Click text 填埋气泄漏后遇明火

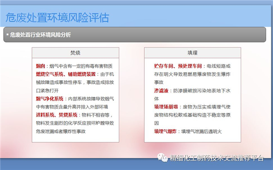pyautogui.click(x=202, y=131)
